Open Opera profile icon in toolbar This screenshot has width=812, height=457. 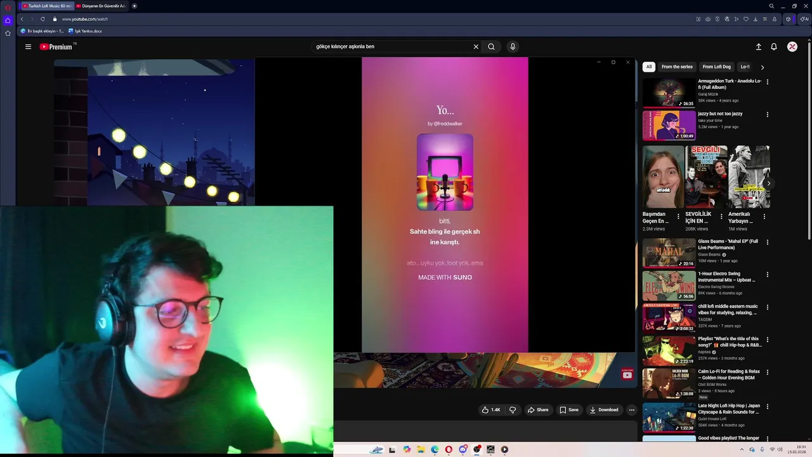click(x=775, y=19)
